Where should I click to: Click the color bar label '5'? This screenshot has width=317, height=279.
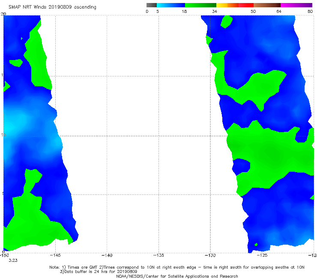pos(158,12)
